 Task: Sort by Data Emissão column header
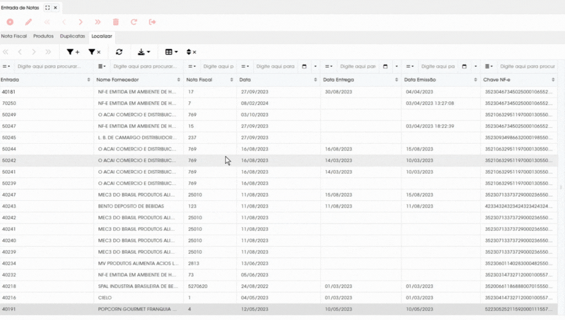point(441,80)
